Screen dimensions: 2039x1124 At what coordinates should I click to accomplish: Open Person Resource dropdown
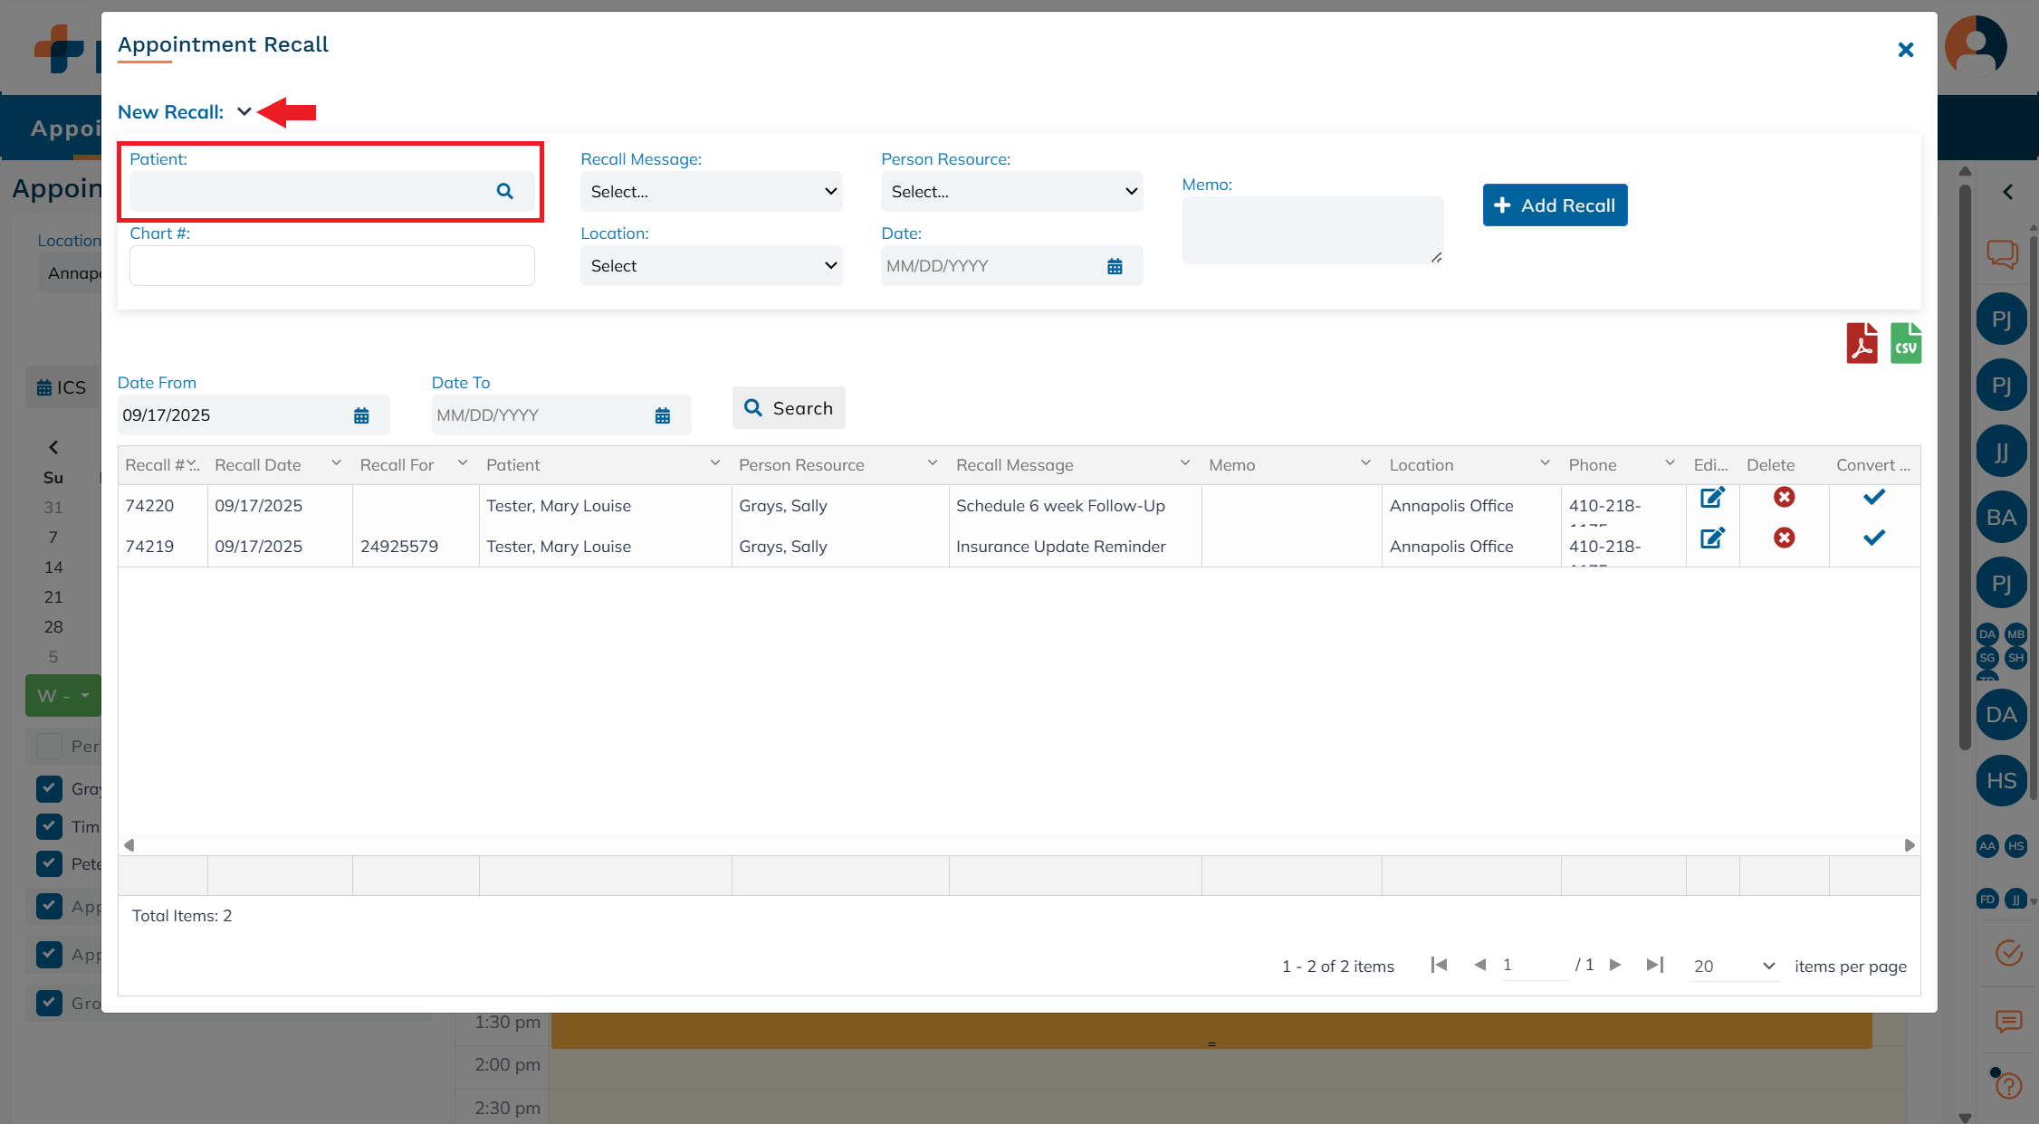coord(1011,192)
